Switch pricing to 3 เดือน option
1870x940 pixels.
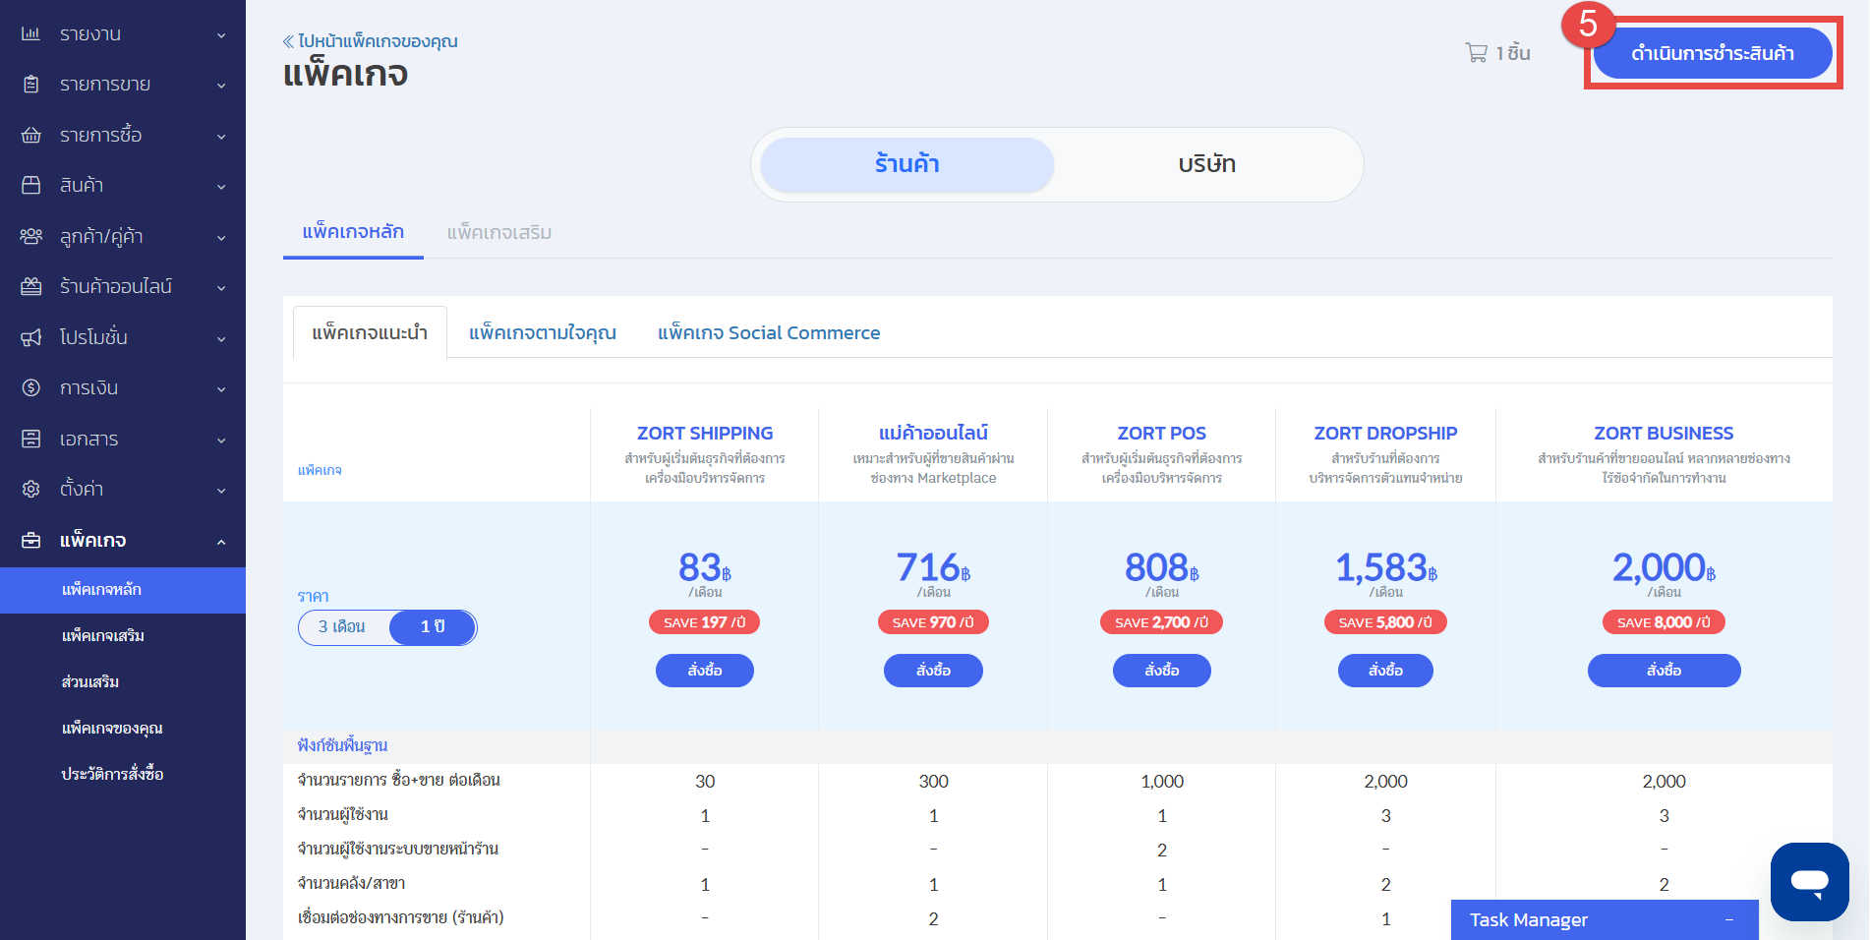[342, 627]
